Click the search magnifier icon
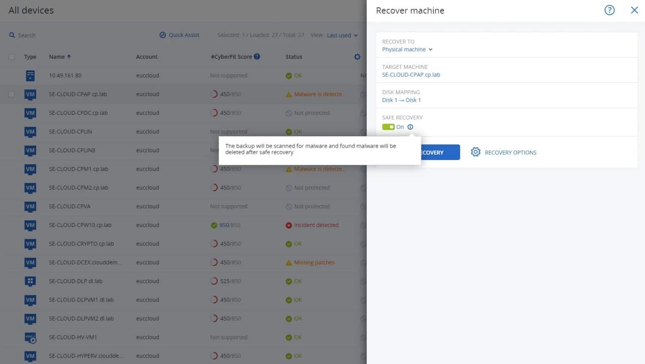This screenshot has width=645, height=364. tap(12, 35)
